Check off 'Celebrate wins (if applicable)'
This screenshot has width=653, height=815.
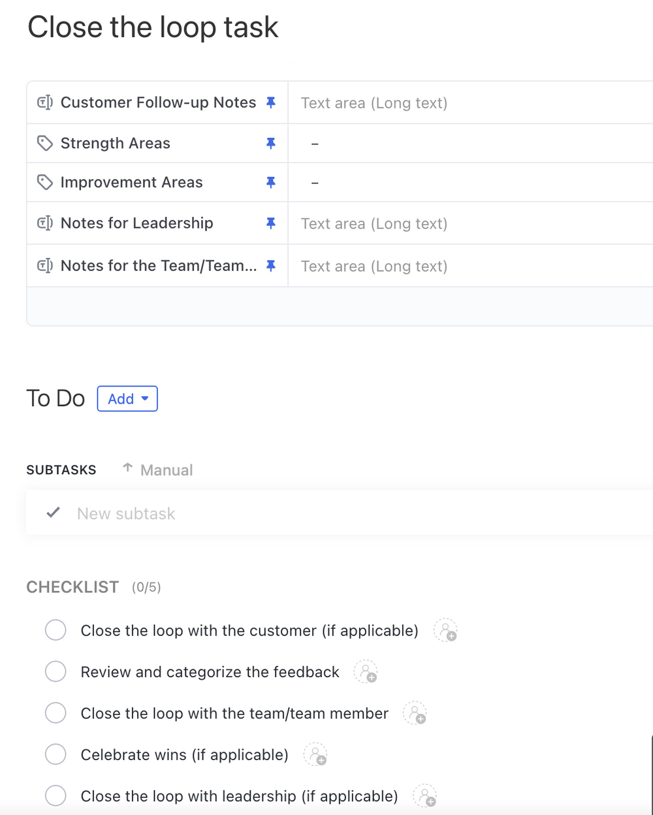click(56, 754)
